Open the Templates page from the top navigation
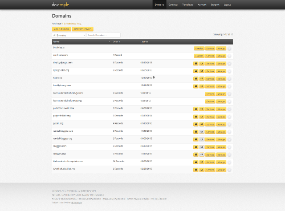Screen dimensions: 285x211 click(x=188, y=5)
